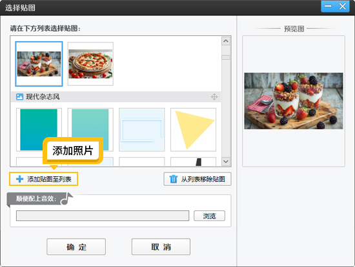The height and width of the screenshot is (267, 355).
Task: Close the 选择贴图 dialog with X
Action: [x=343, y=6]
